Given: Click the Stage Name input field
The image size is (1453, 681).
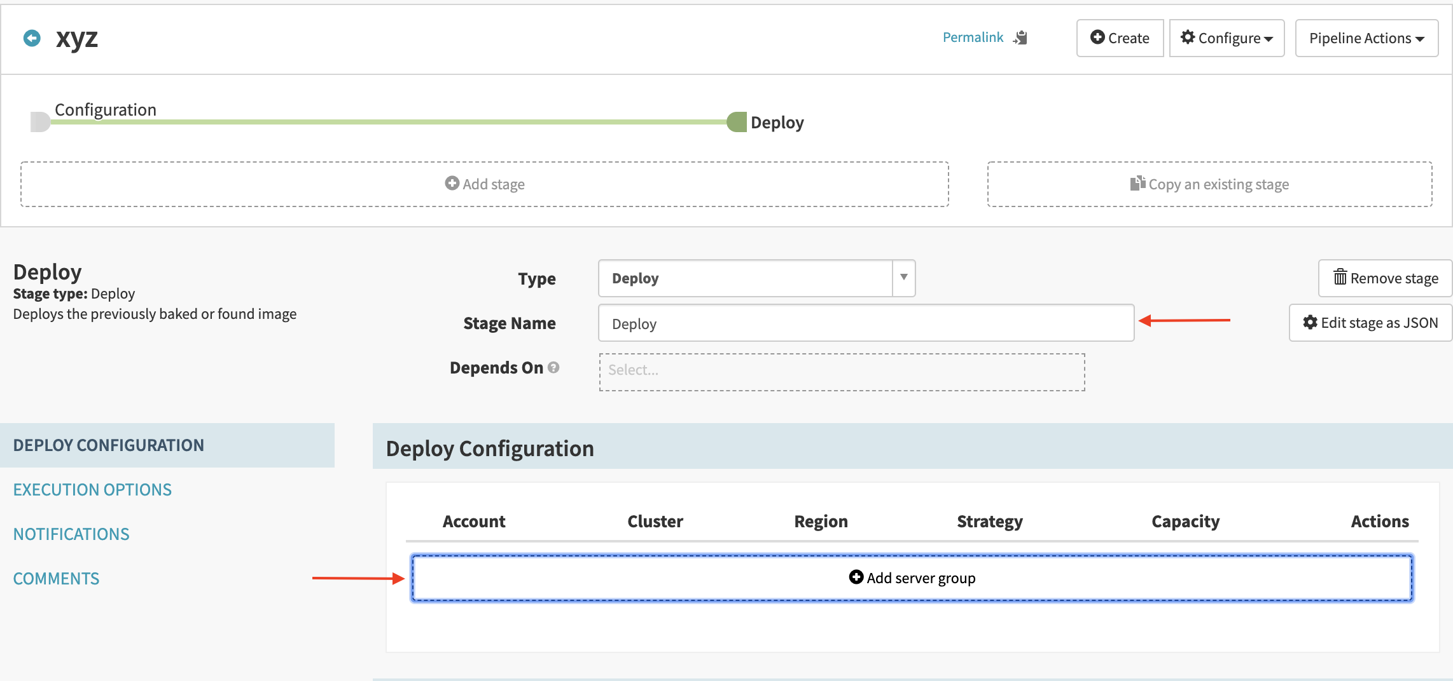Looking at the screenshot, I should point(866,323).
